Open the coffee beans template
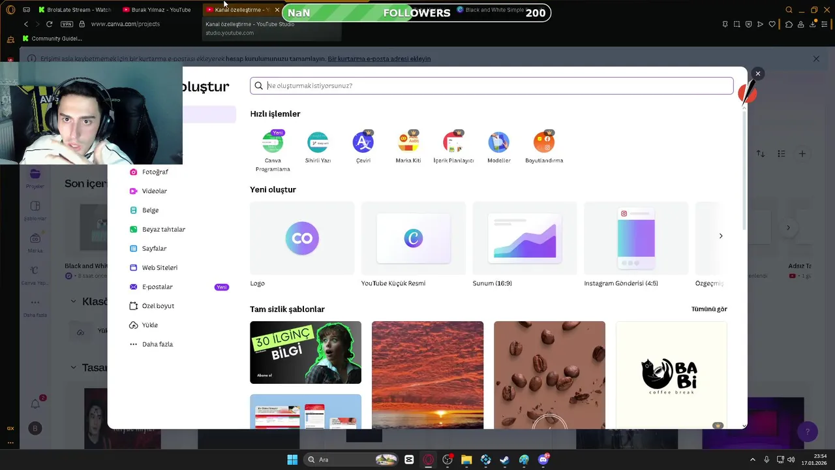 tap(549, 375)
